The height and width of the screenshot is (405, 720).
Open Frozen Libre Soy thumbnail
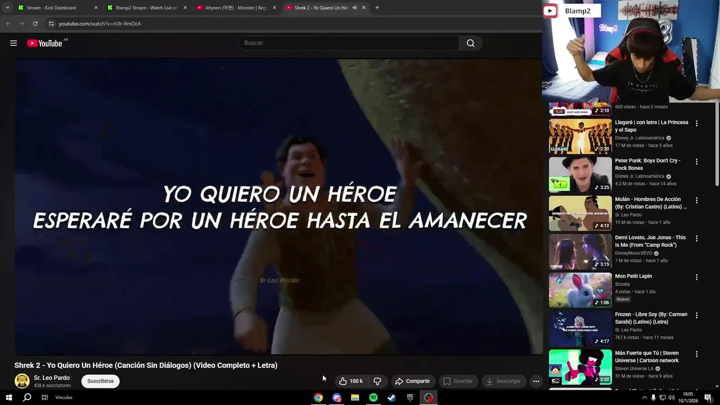pyautogui.click(x=580, y=328)
